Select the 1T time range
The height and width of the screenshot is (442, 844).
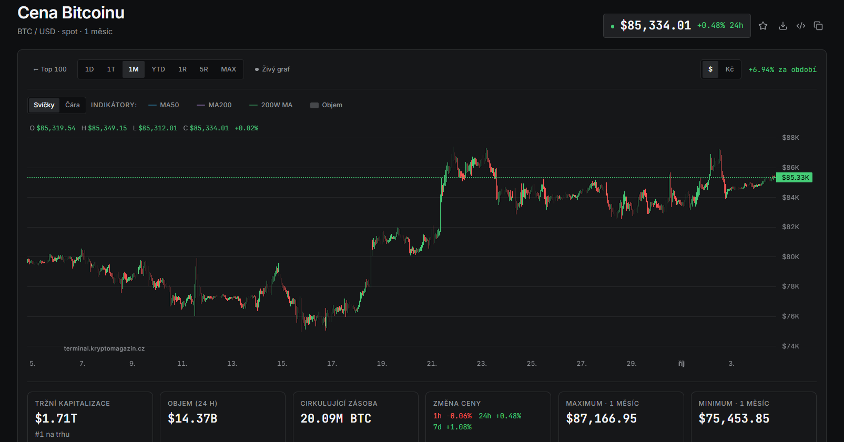111,69
